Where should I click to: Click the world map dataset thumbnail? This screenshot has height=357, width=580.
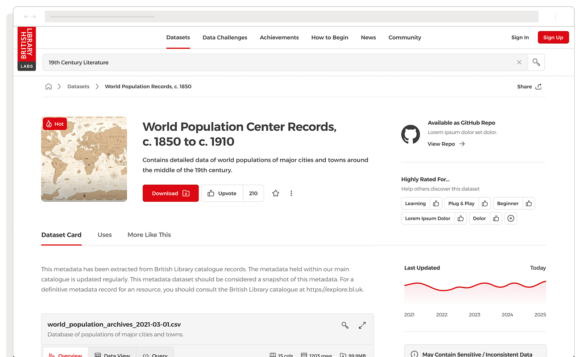pyautogui.click(x=84, y=159)
